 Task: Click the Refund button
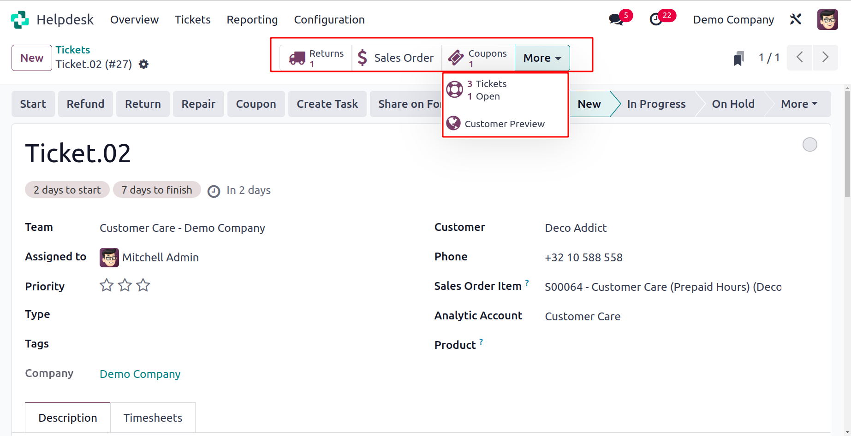(x=85, y=104)
